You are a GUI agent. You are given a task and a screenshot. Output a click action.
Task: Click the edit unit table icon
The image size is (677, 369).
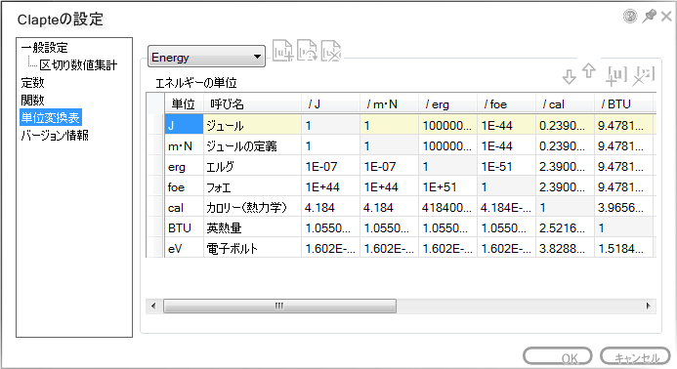[x=307, y=51]
